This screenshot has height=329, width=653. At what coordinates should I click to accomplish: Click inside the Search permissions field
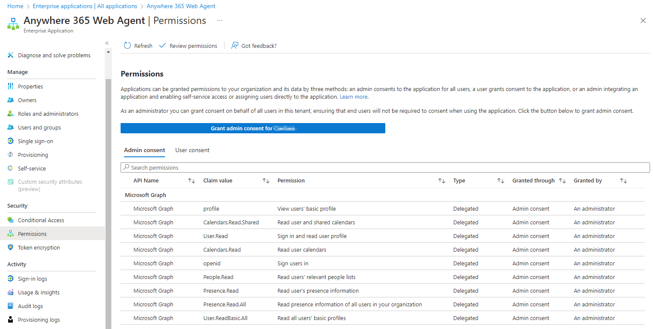pos(385,167)
